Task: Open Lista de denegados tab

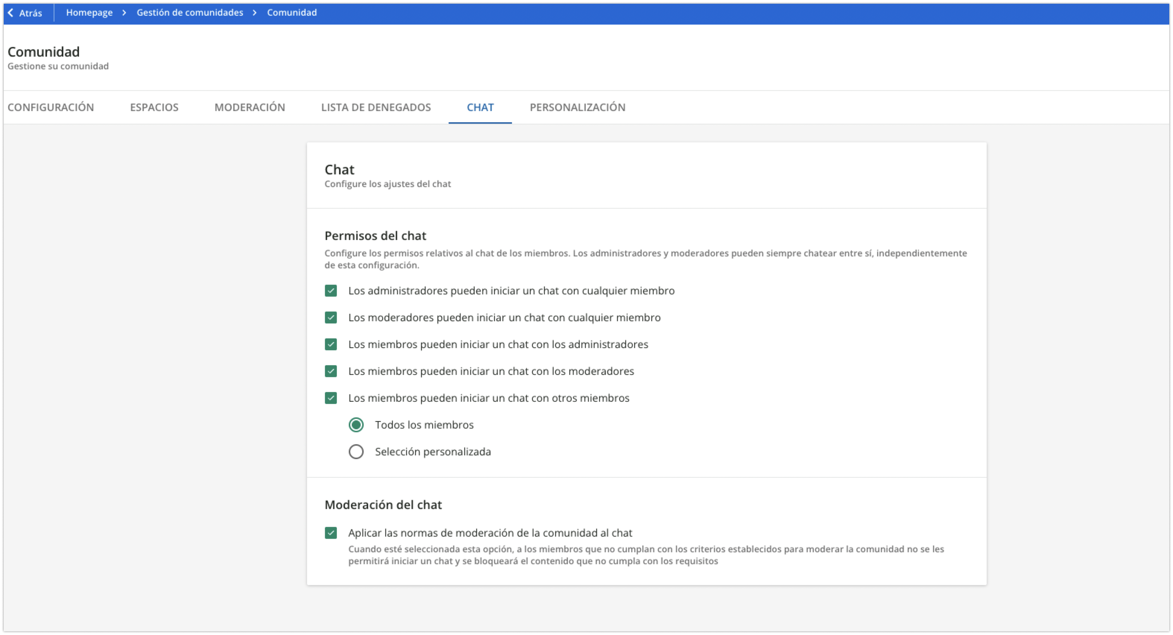Action: (x=376, y=107)
